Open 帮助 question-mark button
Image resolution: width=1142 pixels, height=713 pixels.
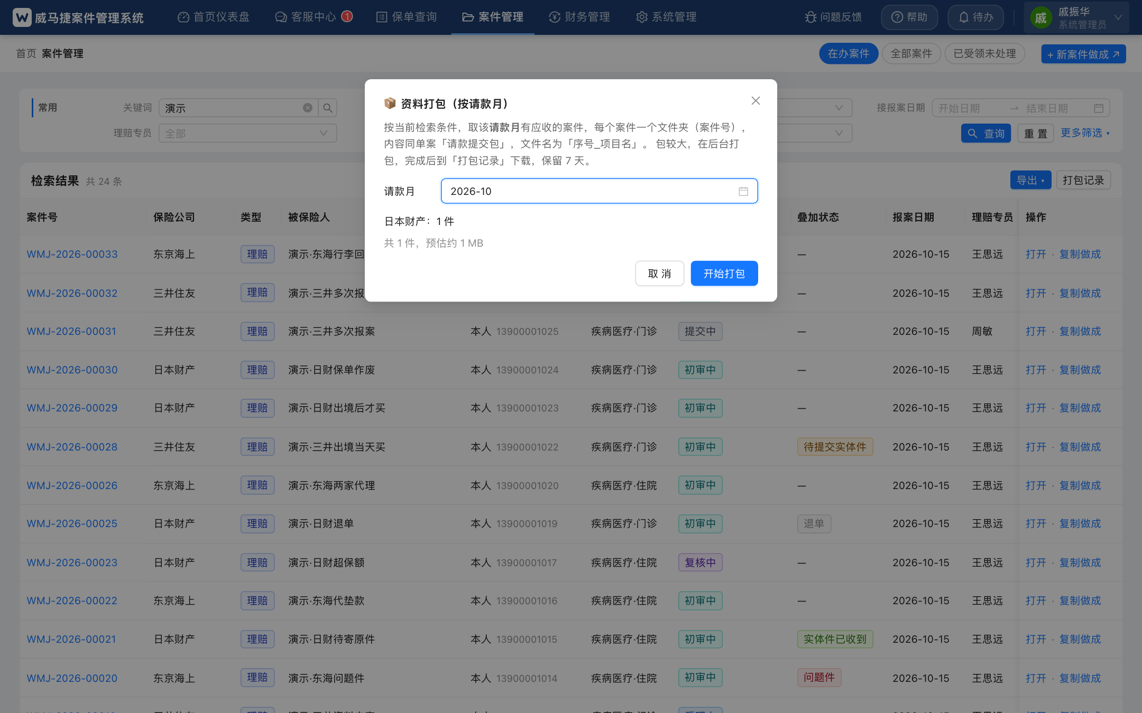(909, 17)
